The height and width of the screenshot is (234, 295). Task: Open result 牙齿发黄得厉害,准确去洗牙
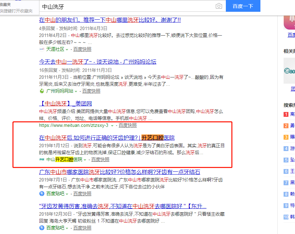click(x=123, y=206)
